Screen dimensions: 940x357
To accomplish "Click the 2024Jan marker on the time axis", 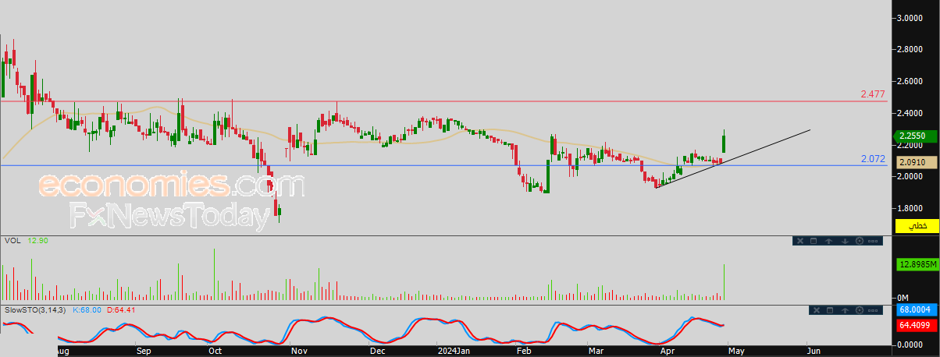I will pyautogui.click(x=452, y=351).
